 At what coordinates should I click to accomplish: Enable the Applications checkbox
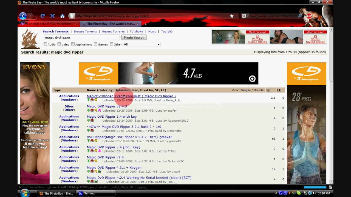click(73, 44)
